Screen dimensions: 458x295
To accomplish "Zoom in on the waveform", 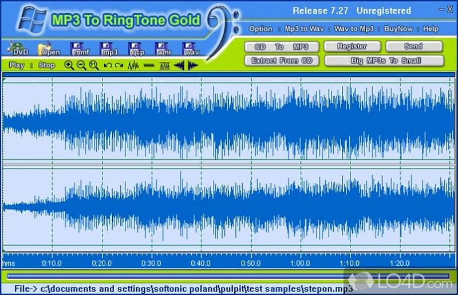I will [69, 65].
